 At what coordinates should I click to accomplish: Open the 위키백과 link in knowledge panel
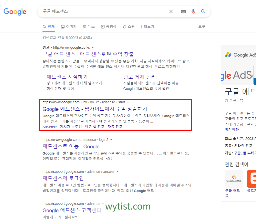click(x=232, y=130)
